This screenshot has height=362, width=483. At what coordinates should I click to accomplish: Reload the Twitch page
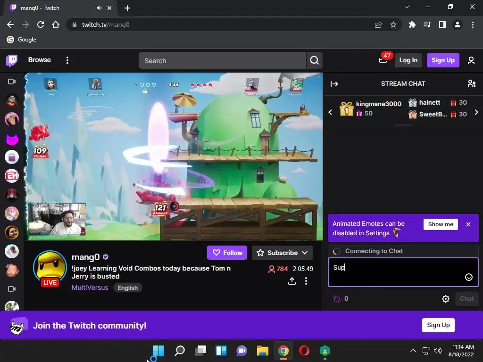(41, 25)
